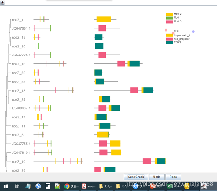Click the teal COX2 block on nosZ_11 row

pos(105,126)
